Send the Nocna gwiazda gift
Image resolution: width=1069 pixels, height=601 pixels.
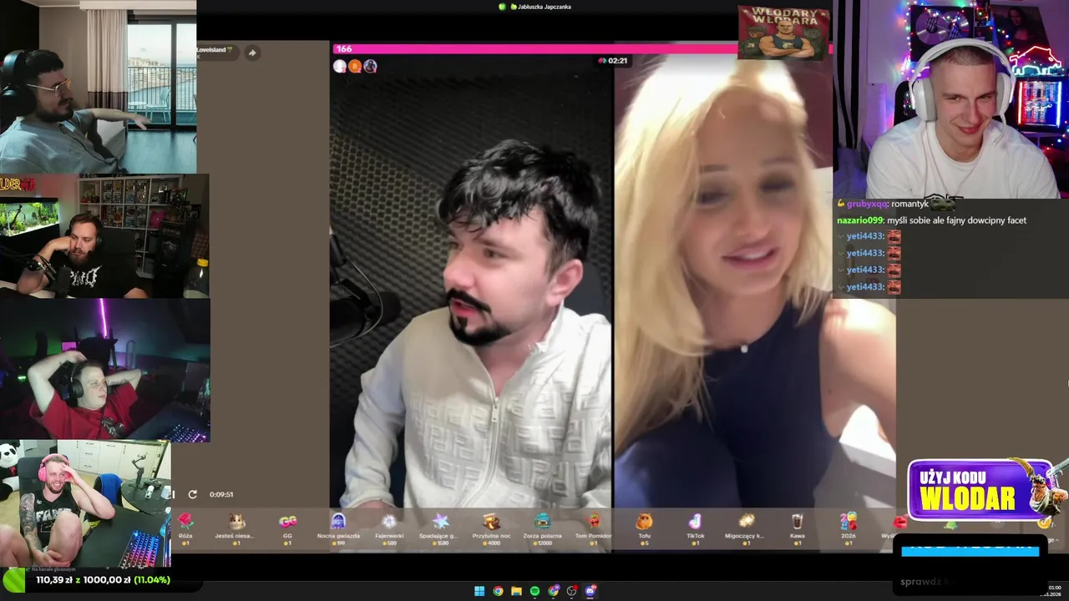pos(338,528)
